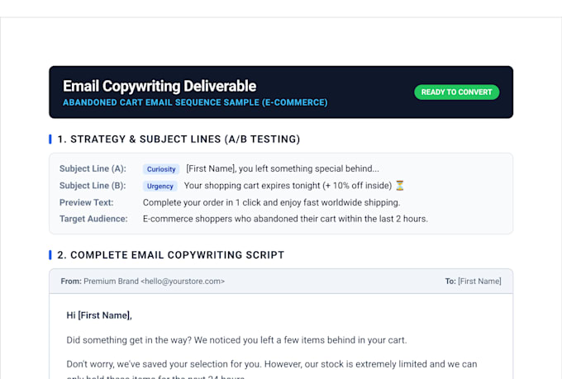Click the line 'Did something get in the way?'

[129, 340]
